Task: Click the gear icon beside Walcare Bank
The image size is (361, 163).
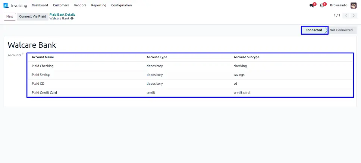Action: click(72, 18)
